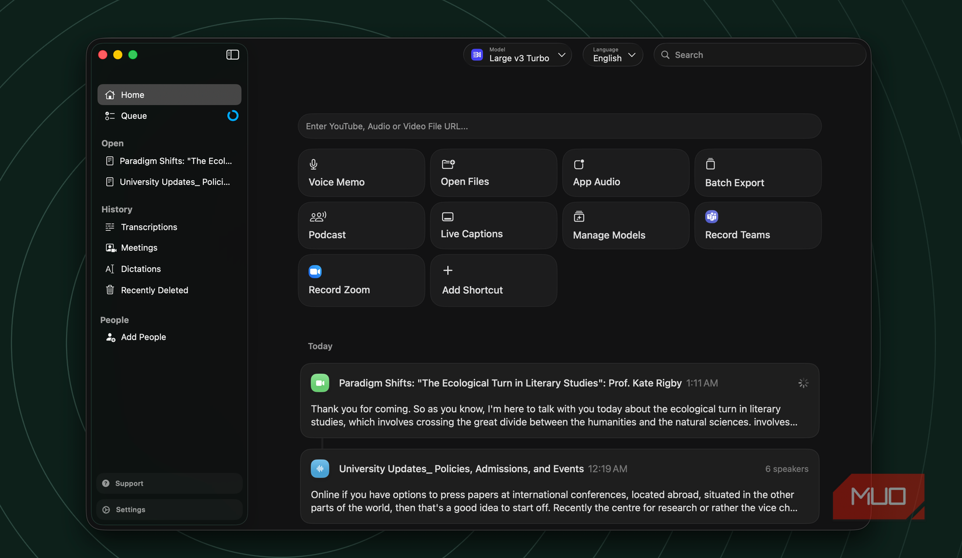This screenshot has height=558, width=962.
Task: Start Podcast transcription shortcut
Action: pyautogui.click(x=361, y=226)
